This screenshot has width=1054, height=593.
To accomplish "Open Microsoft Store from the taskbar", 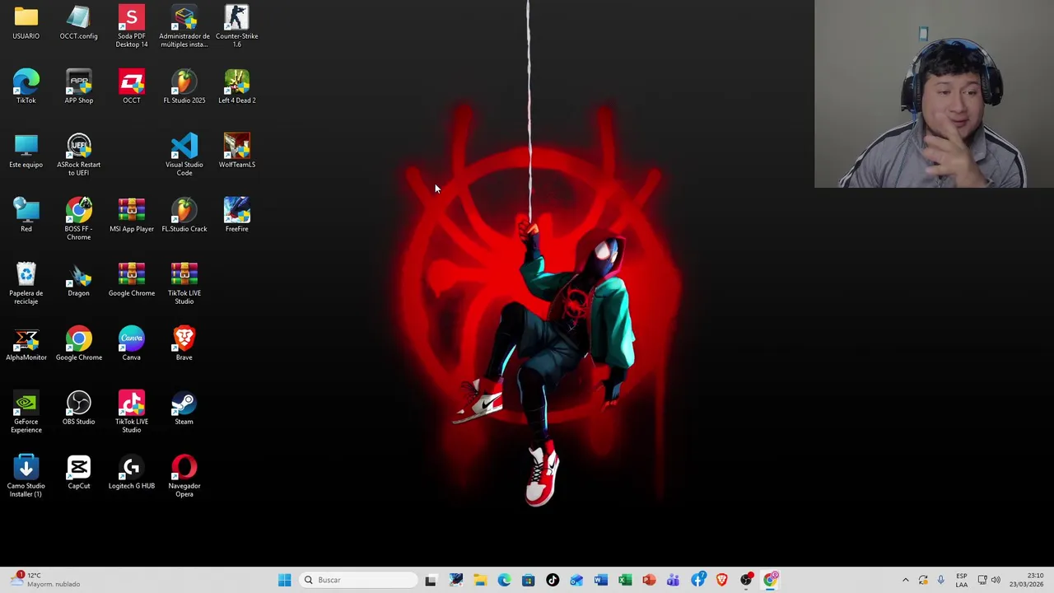I will (x=529, y=580).
